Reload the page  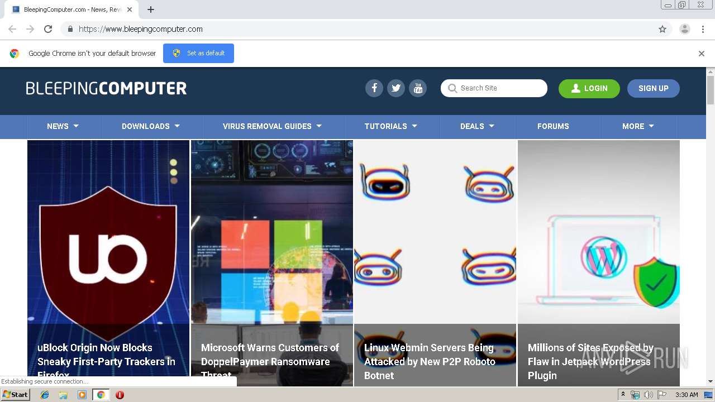click(x=48, y=29)
